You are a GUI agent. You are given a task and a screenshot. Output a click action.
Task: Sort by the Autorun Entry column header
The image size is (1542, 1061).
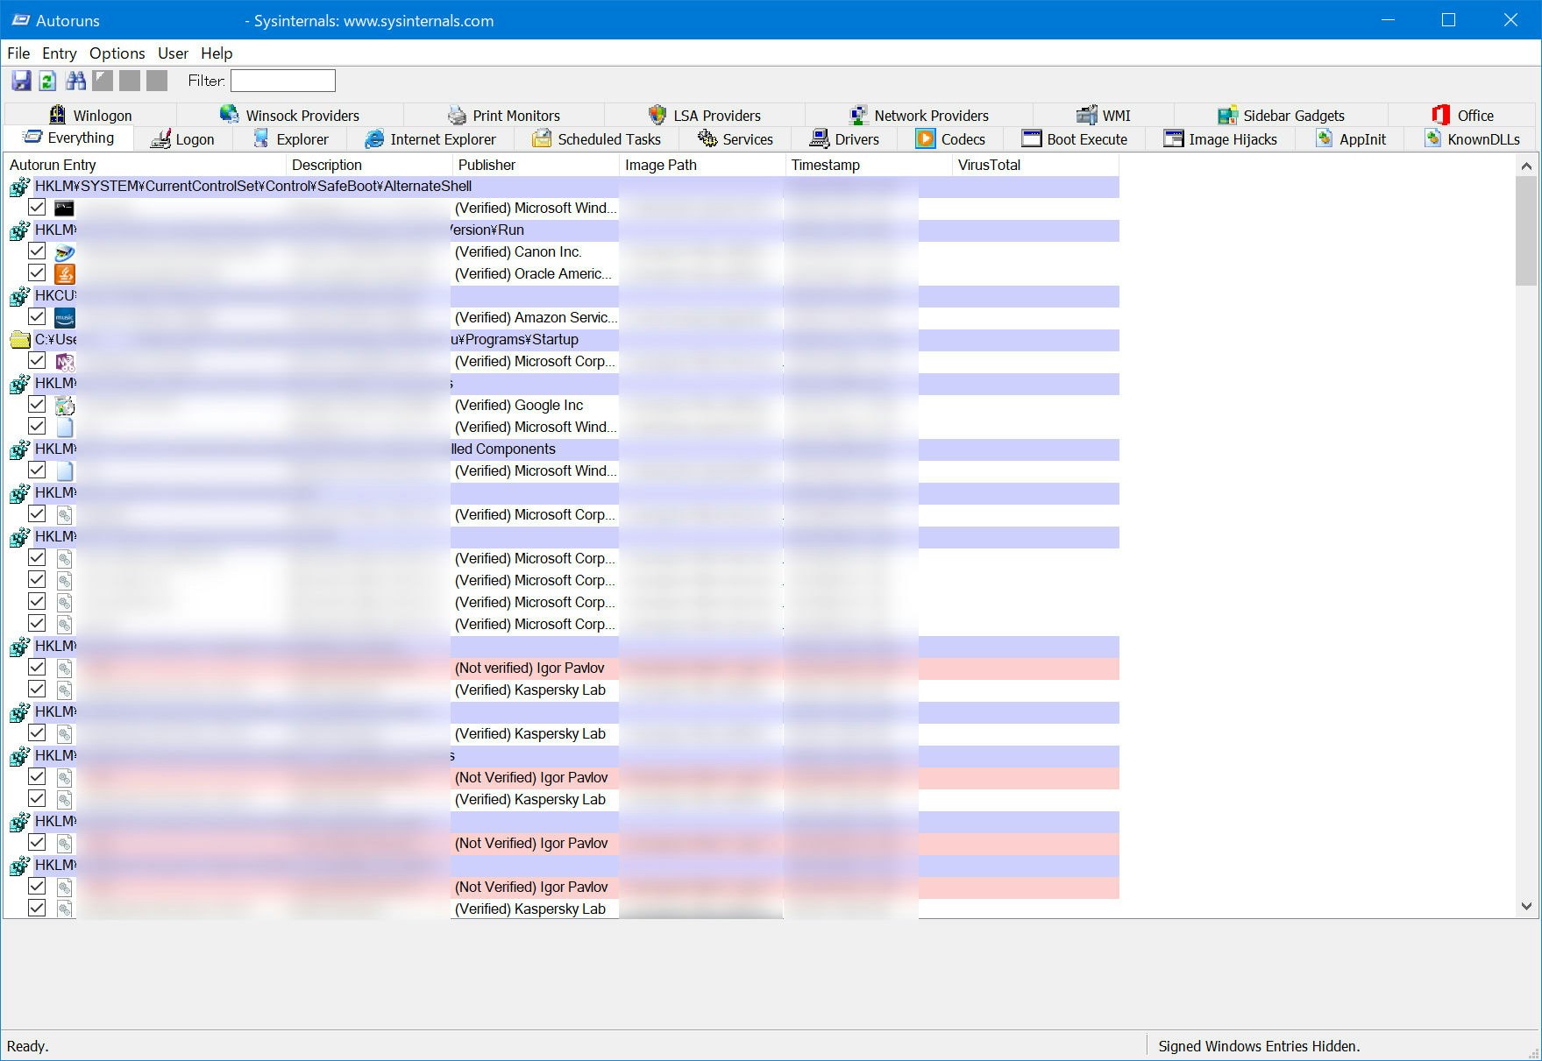coord(146,165)
